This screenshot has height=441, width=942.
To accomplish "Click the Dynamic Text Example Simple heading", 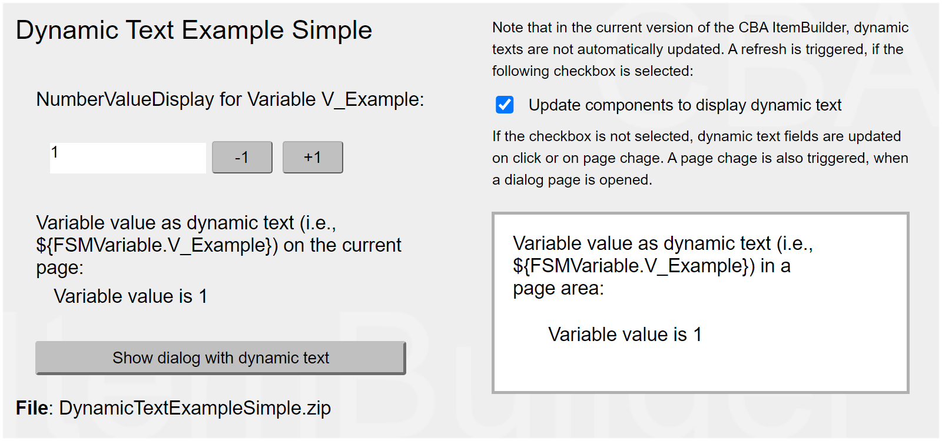I will [x=194, y=30].
